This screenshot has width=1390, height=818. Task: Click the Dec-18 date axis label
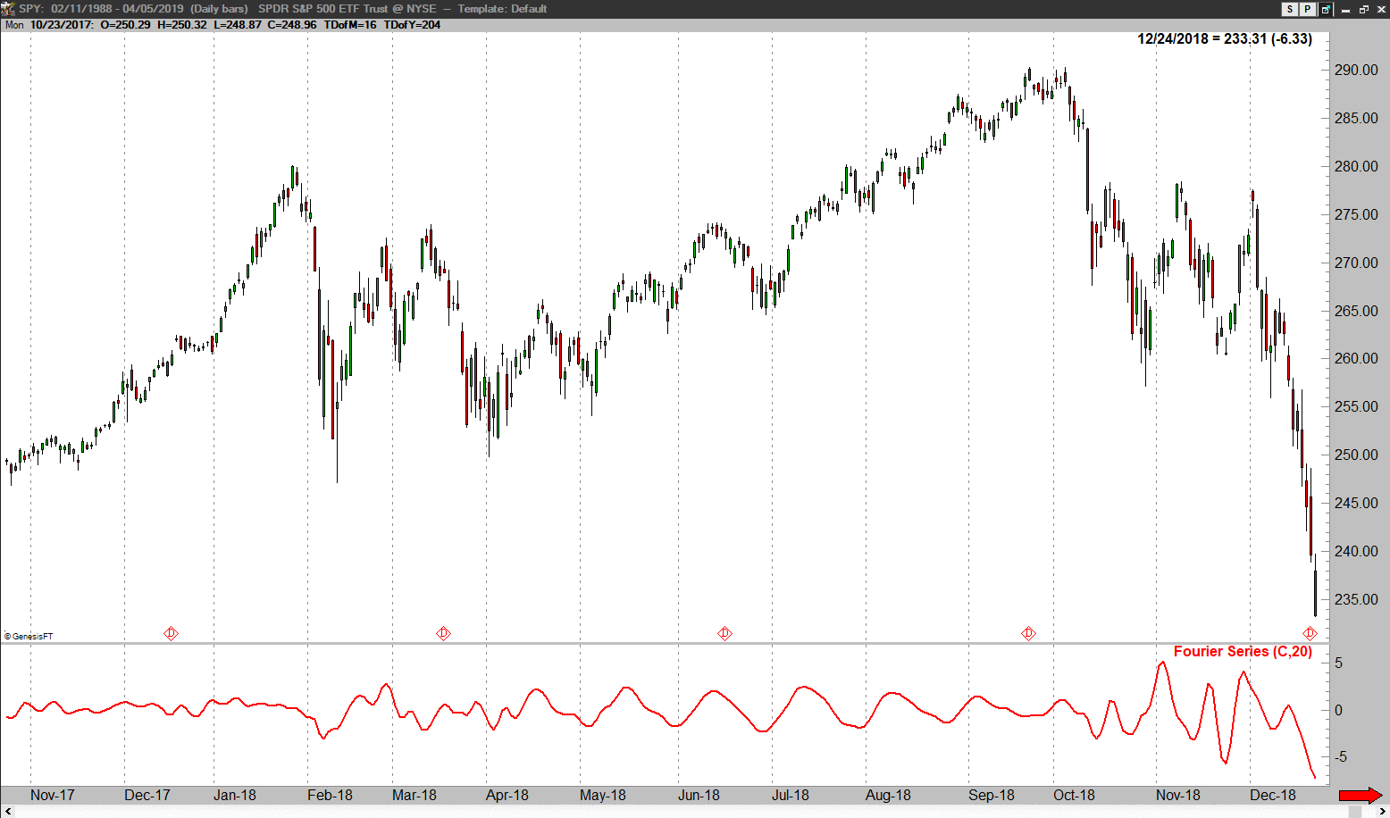[x=1273, y=795]
